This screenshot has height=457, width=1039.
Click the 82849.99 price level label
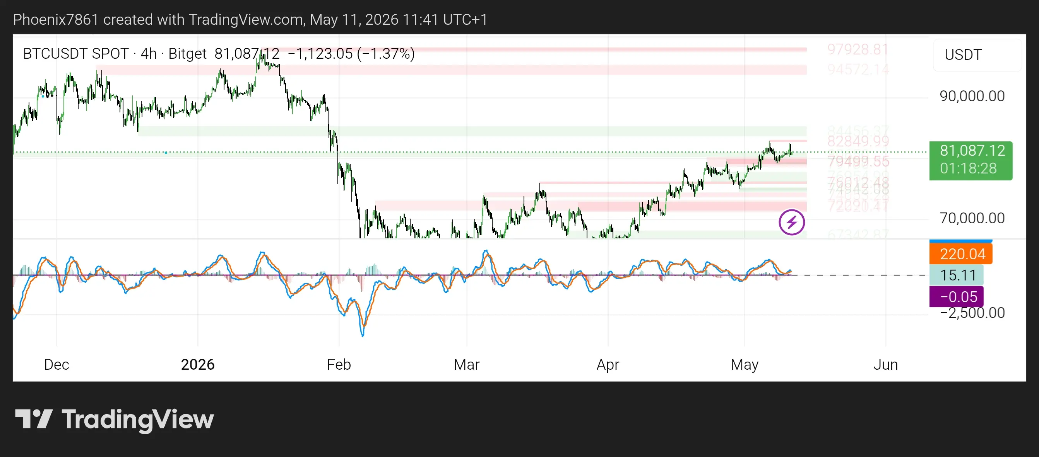[858, 141]
